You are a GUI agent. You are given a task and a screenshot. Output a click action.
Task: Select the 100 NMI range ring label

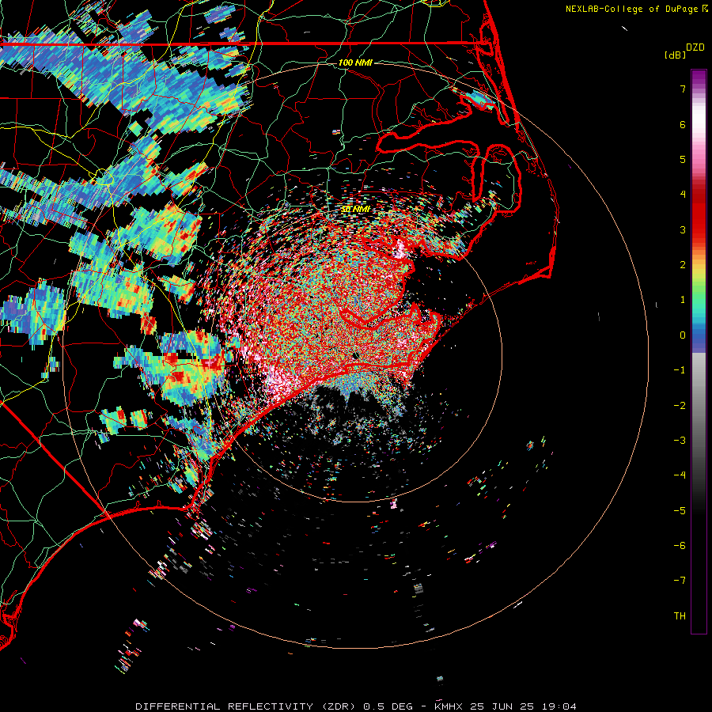coord(355,62)
